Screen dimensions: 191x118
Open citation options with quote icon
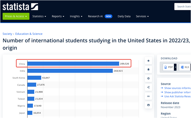click(x=148, y=96)
